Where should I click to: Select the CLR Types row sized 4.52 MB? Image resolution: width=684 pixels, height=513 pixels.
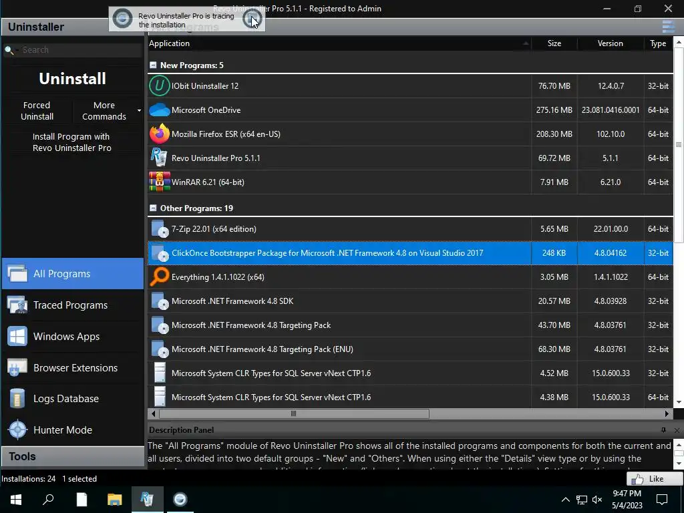click(x=410, y=373)
